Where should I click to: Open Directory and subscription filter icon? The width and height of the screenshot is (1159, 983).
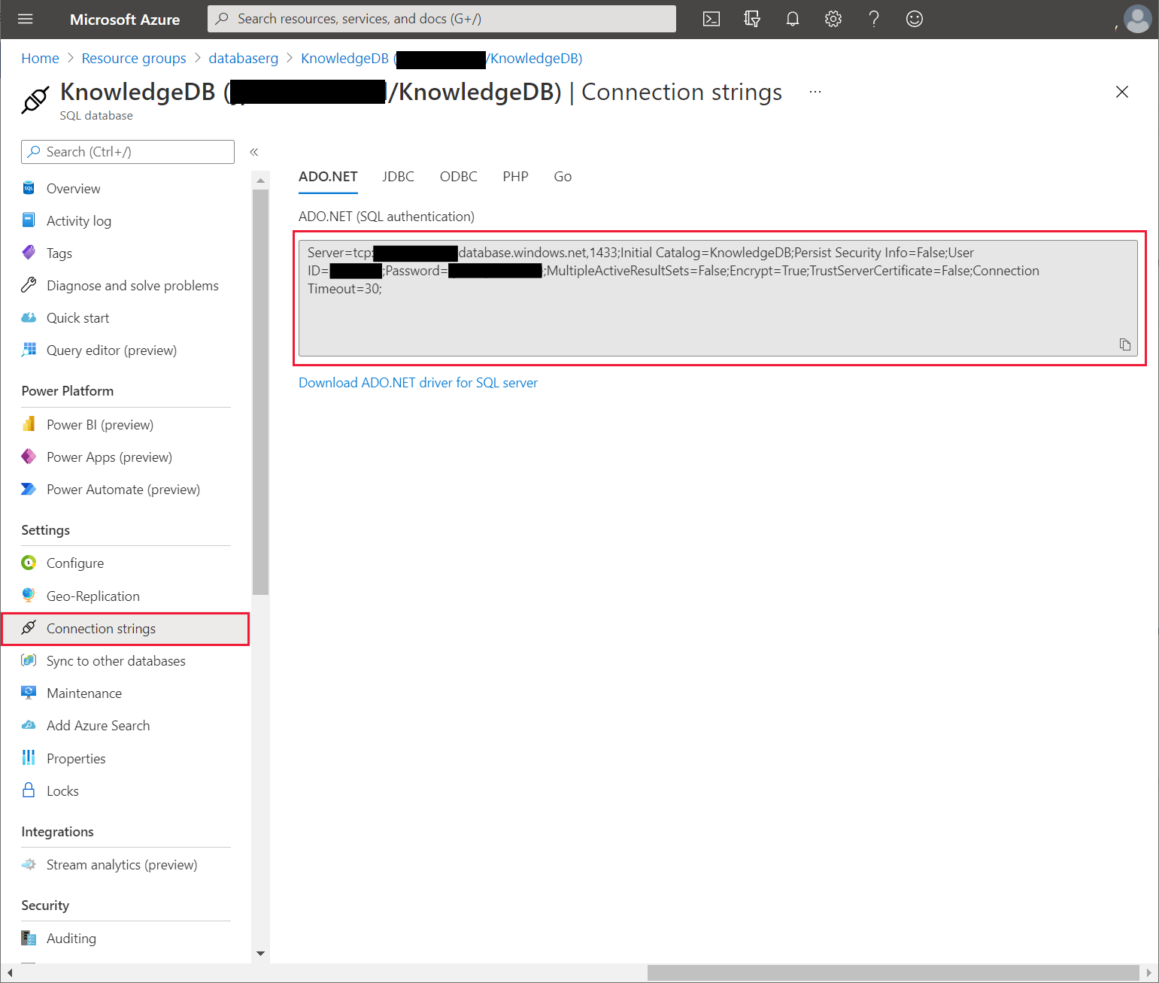(752, 19)
